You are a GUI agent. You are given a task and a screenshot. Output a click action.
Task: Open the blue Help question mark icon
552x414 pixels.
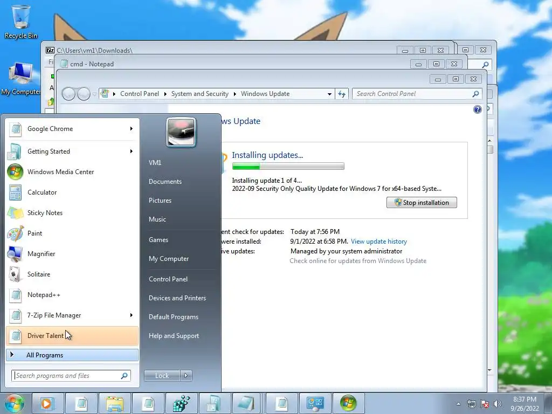coord(478,109)
